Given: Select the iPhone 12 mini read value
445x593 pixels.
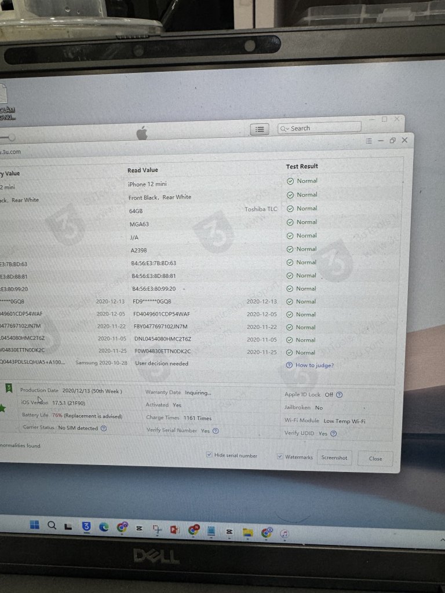Looking at the screenshot, I should tap(147, 184).
